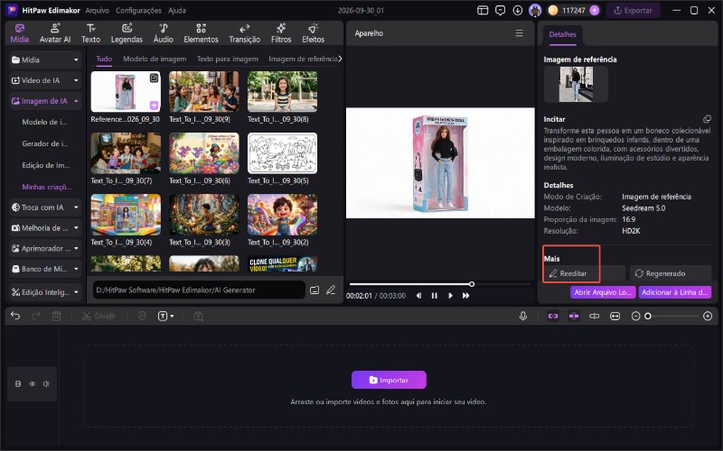Click the Reeditar button
723x451 pixels.
point(584,273)
